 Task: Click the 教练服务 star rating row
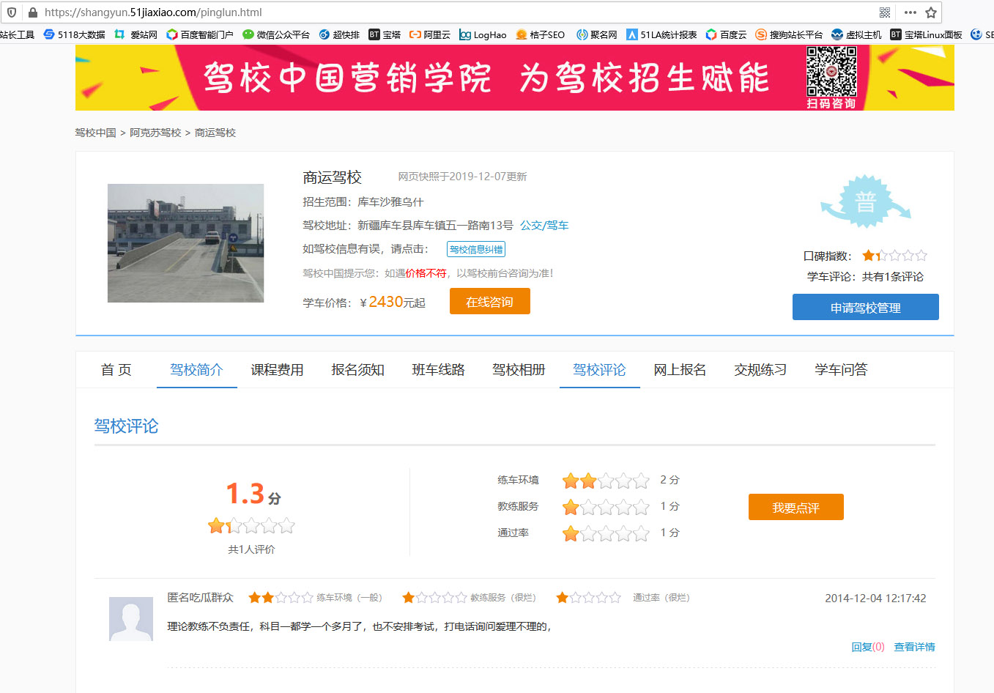click(606, 507)
